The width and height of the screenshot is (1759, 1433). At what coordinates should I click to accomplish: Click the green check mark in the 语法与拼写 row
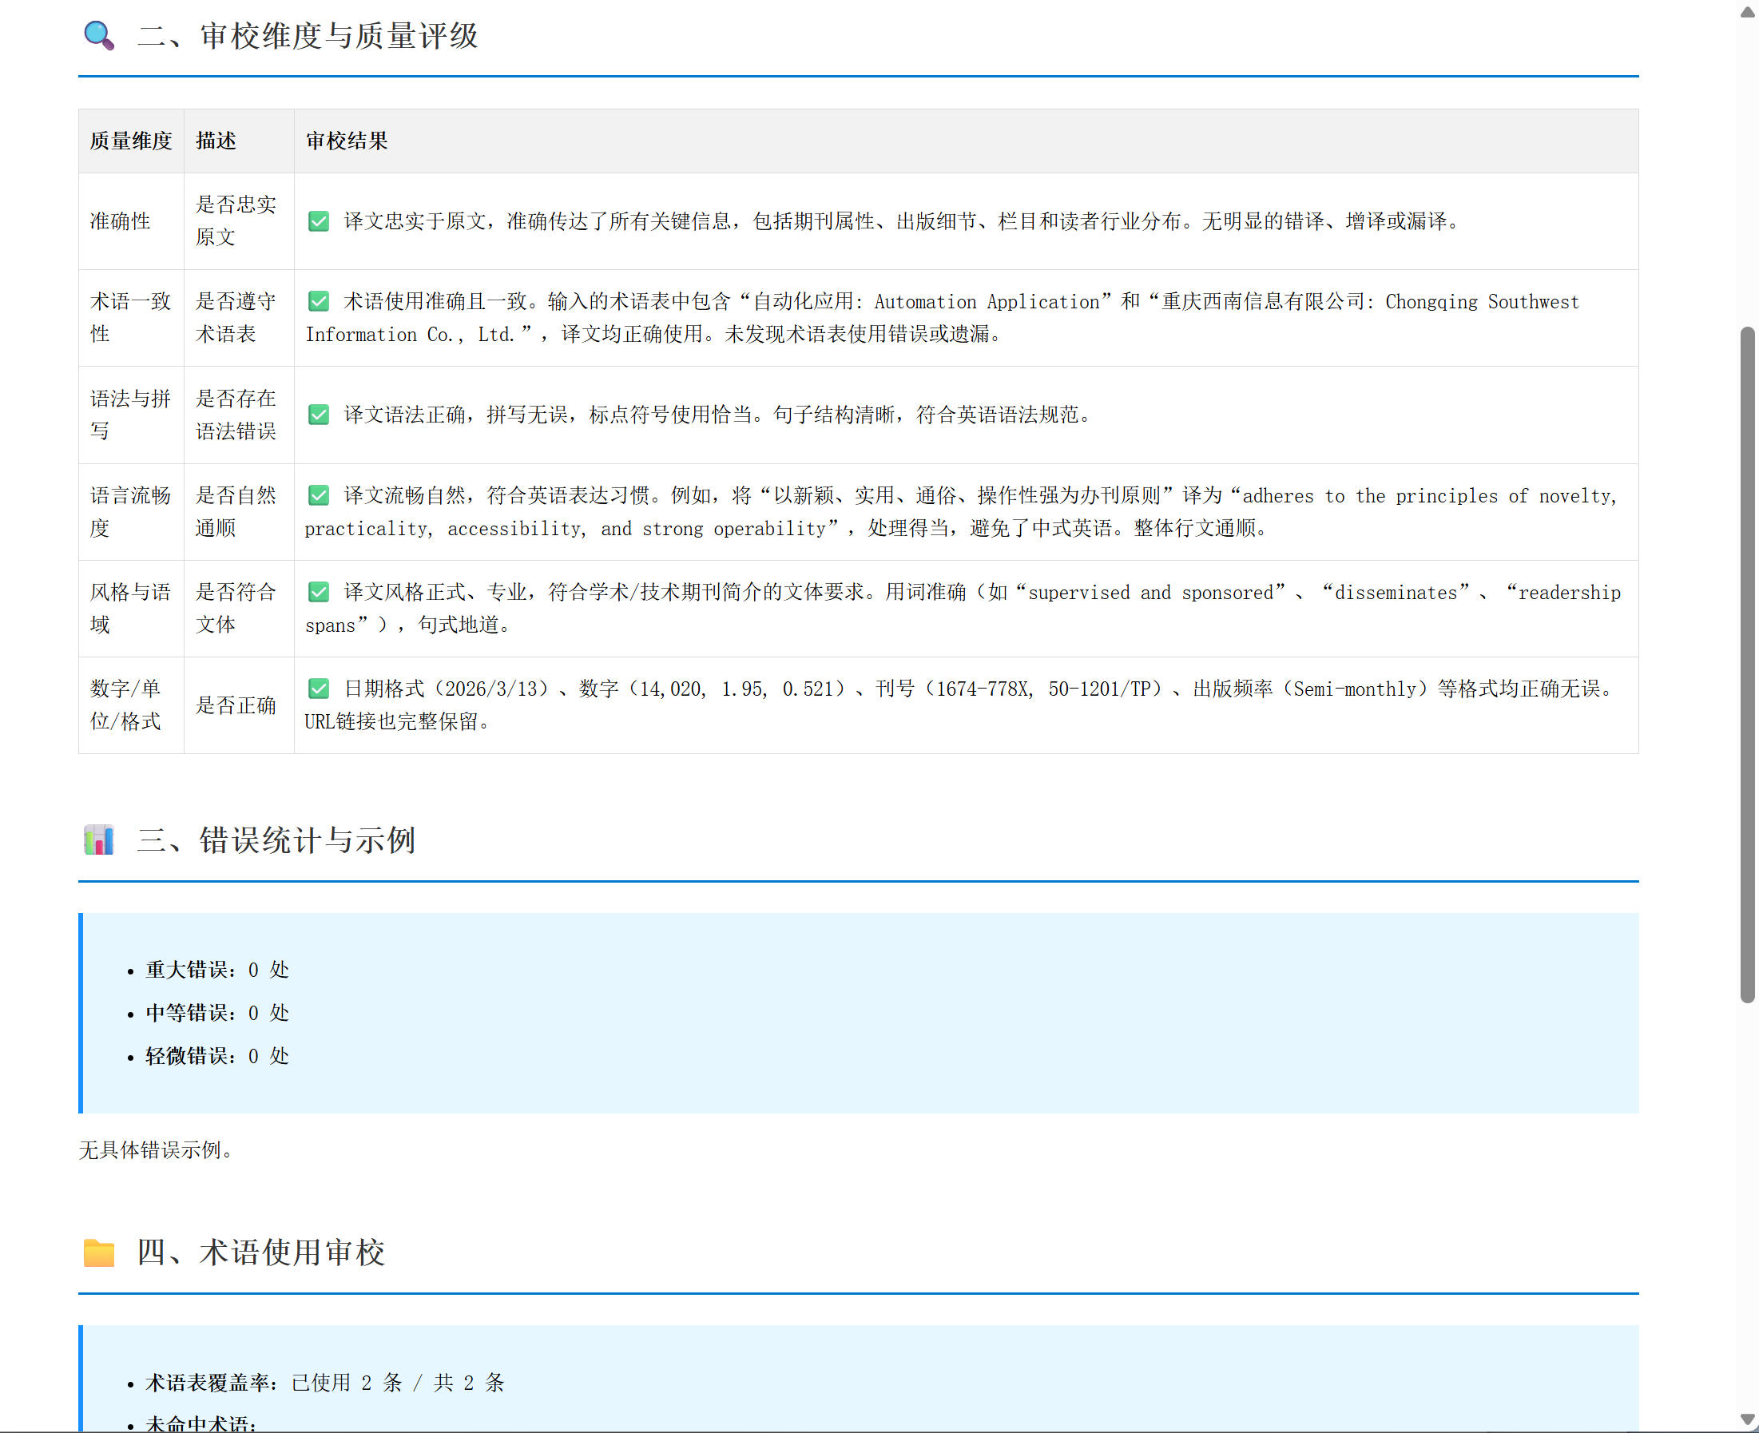319,415
